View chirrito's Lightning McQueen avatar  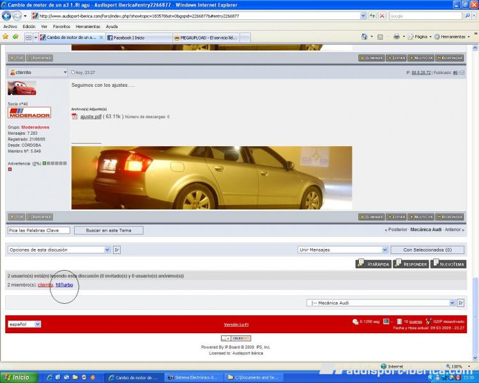click(x=22, y=88)
